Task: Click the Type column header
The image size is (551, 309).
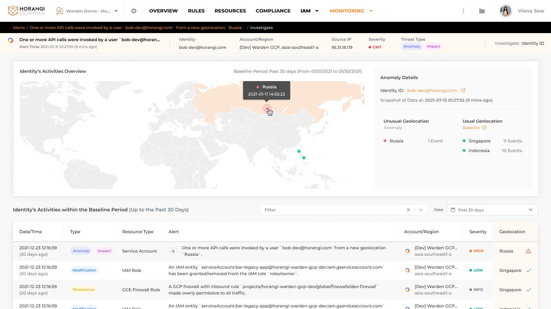Action: (x=75, y=232)
